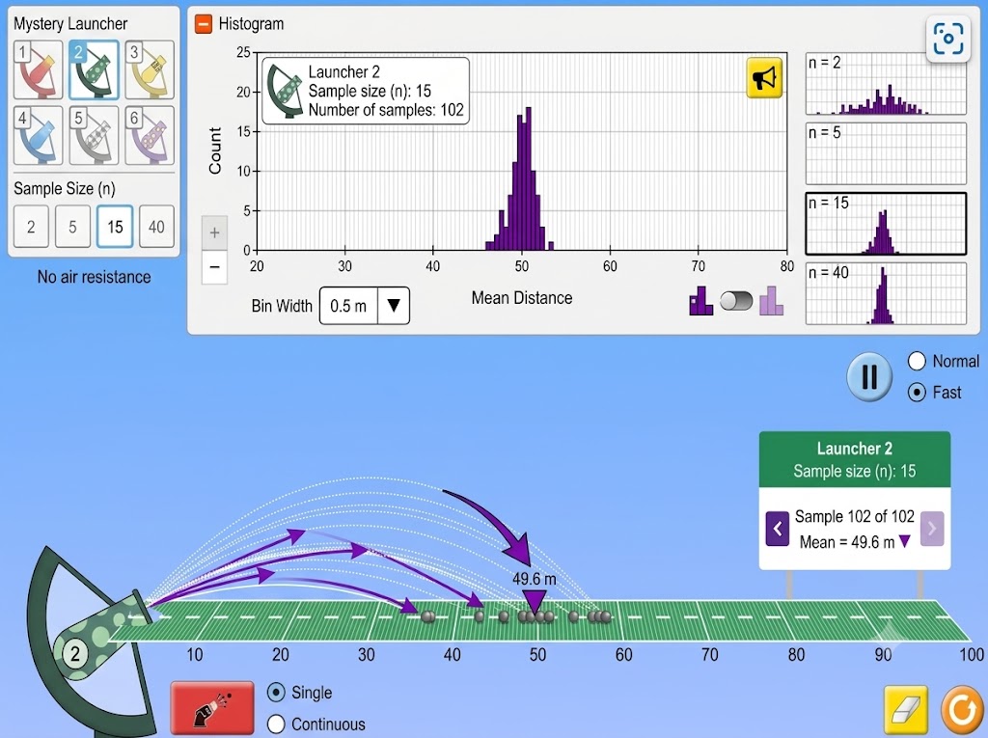This screenshot has height=738, width=988.
Task: Click the screenshot capture icon
Action: [947, 39]
